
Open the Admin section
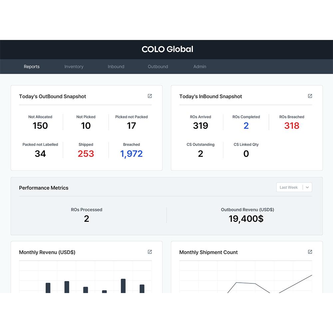coord(199,66)
